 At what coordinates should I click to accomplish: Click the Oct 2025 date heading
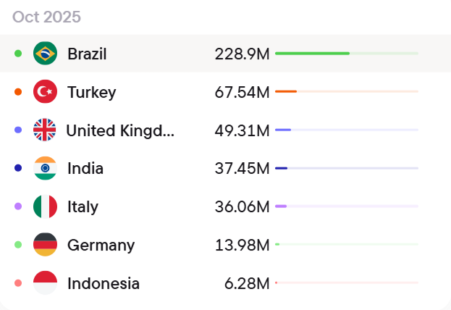click(x=46, y=17)
